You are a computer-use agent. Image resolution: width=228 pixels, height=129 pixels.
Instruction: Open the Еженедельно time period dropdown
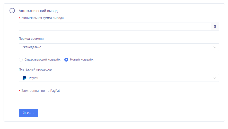(x=116, y=47)
